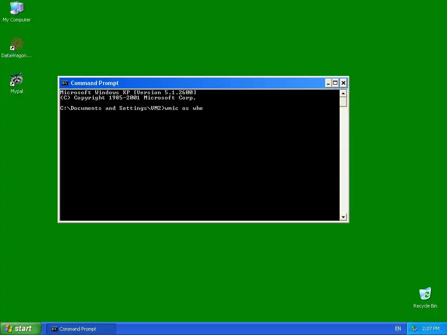Maximize the Command Prompt window
447x335 pixels.
[336, 83]
